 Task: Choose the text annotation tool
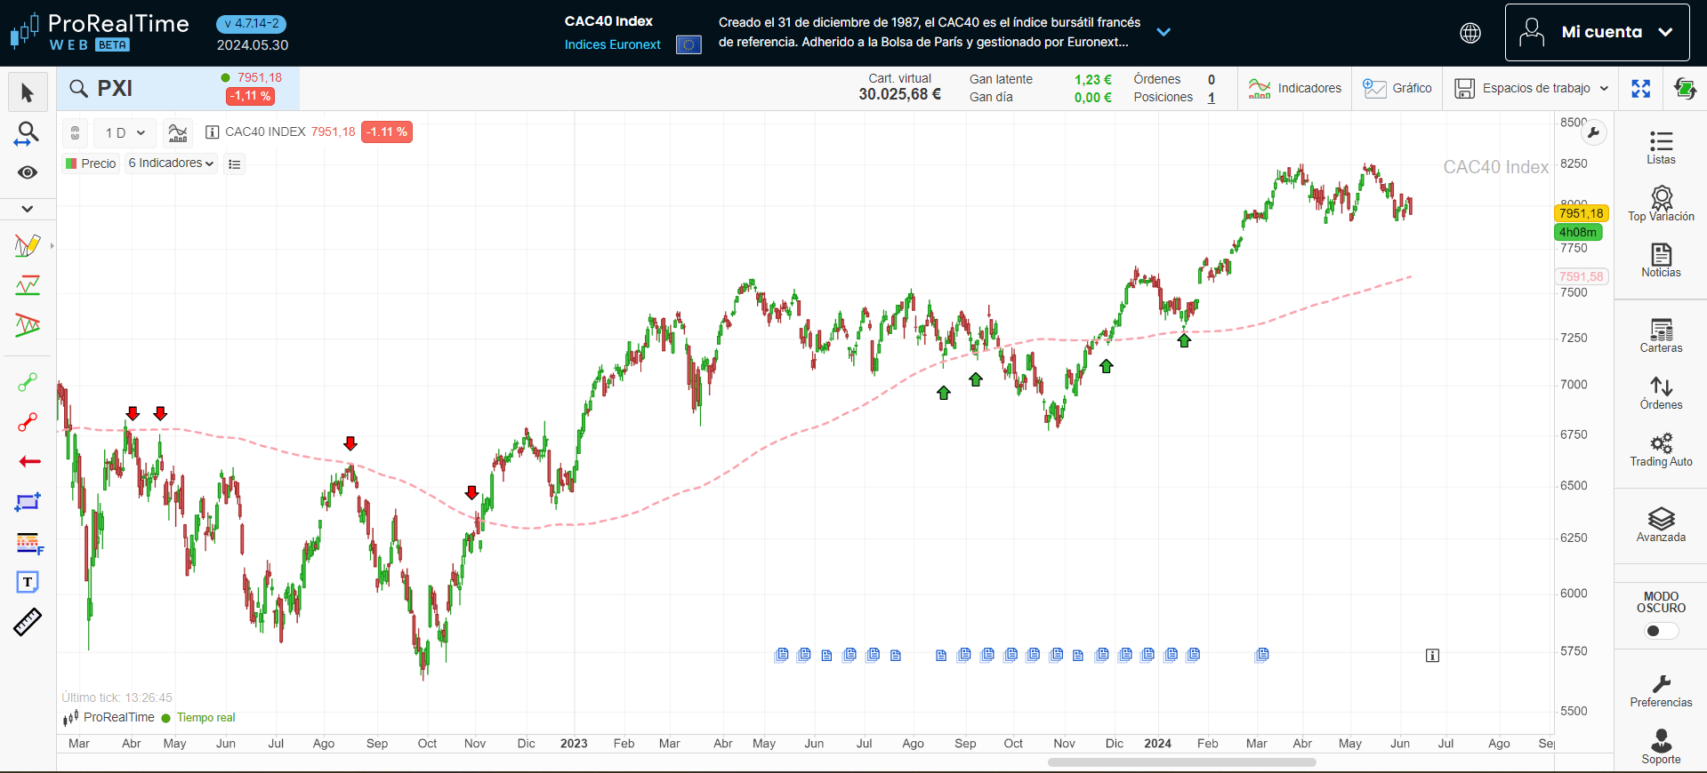(x=28, y=582)
